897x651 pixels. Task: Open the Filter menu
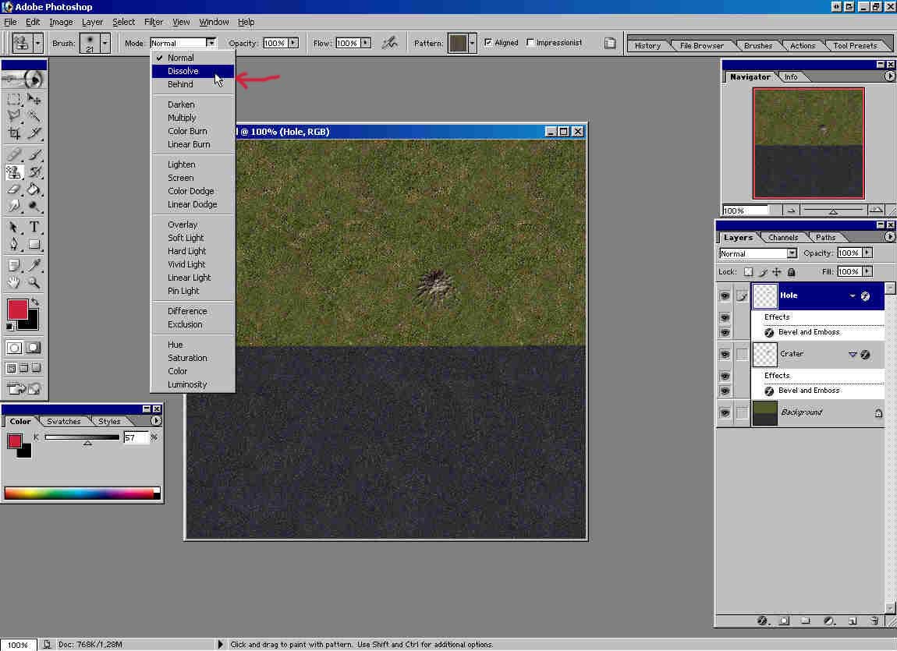(154, 22)
